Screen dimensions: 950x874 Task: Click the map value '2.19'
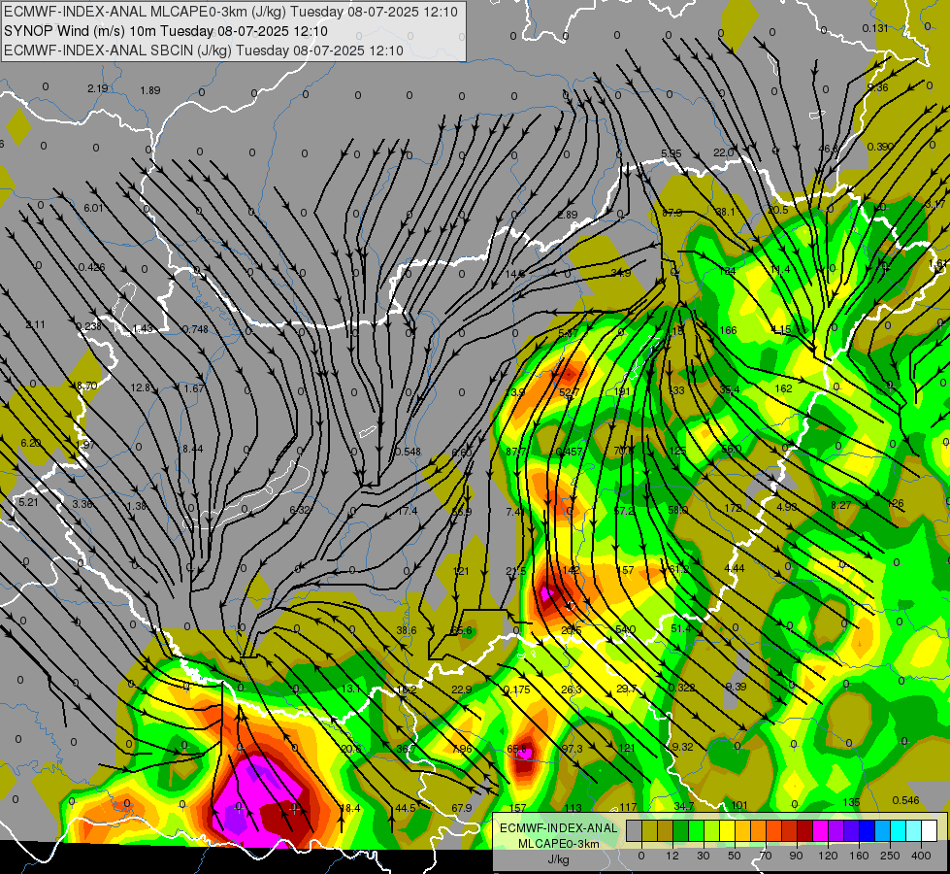[x=98, y=88]
